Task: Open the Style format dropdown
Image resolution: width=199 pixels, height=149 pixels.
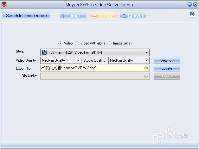Action: [x=95, y=52]
